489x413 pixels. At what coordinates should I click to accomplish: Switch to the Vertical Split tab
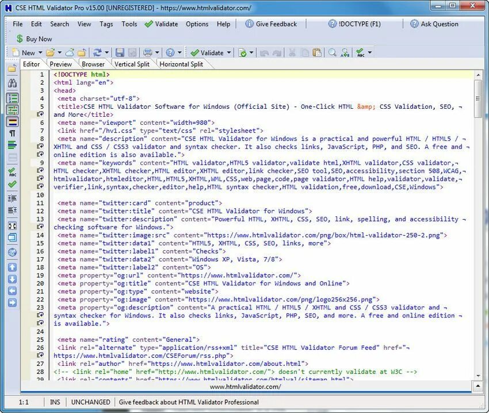tap(132, 64)
